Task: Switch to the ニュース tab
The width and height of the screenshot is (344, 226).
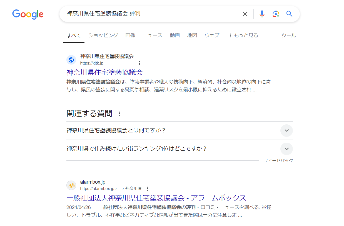Action: pyautogui.click(x=153, y=35)
